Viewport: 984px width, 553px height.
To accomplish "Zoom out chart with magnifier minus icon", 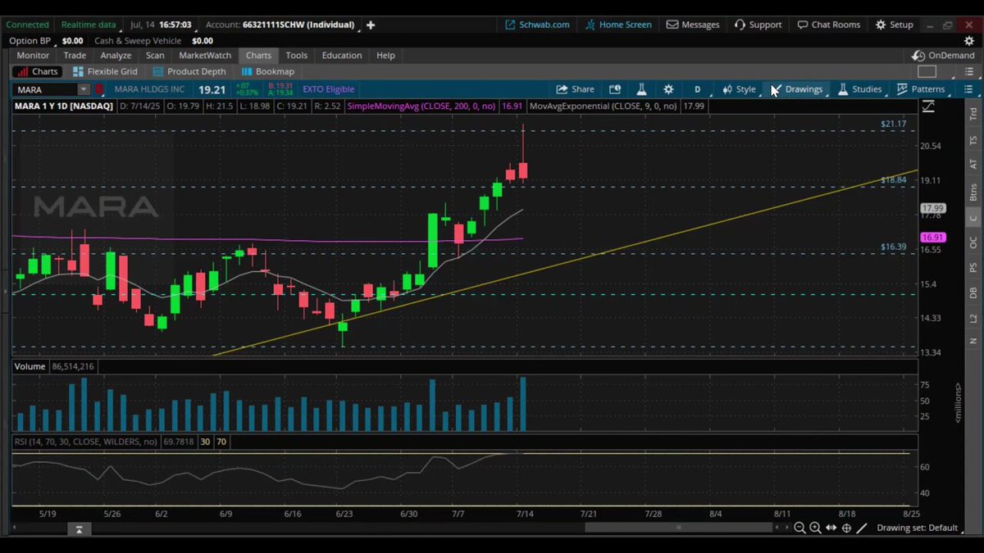I will tap(799, 528).
